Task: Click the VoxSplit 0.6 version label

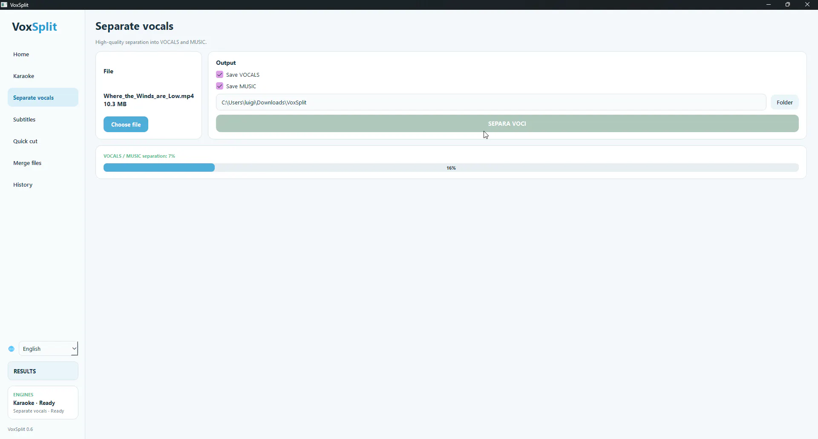Action: tap(20, 429)
